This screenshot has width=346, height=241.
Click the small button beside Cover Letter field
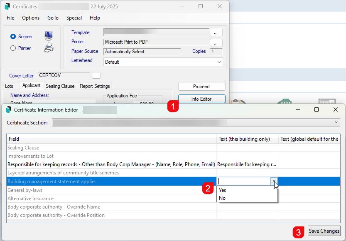coord(96,75)
